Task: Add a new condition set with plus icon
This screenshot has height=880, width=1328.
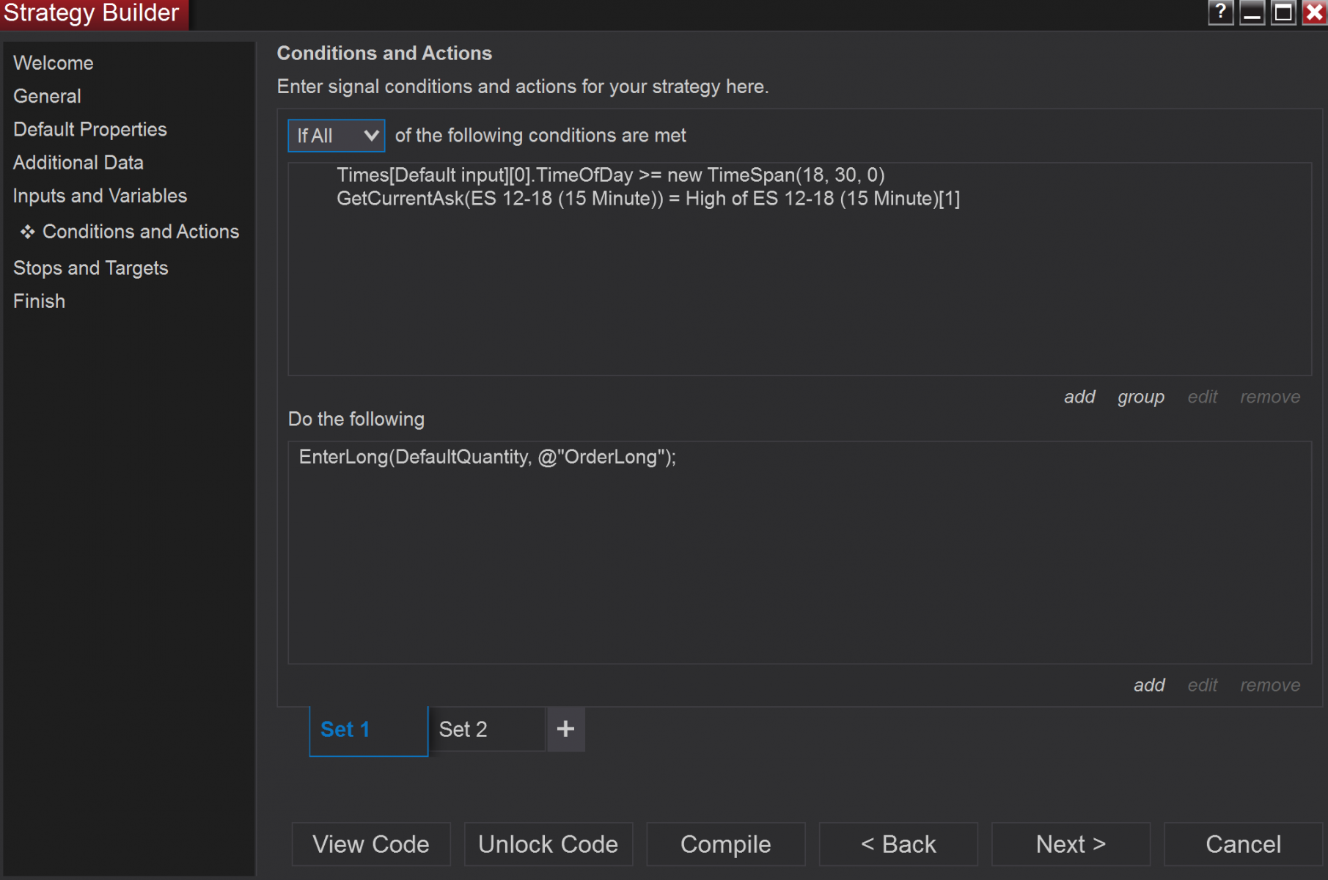Action: [565, 729]
